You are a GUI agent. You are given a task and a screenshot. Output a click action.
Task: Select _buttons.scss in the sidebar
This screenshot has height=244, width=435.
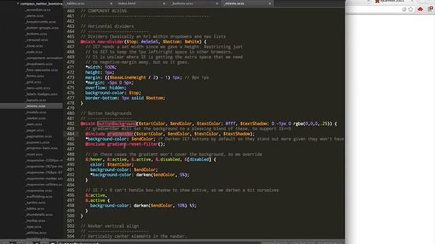36,34
